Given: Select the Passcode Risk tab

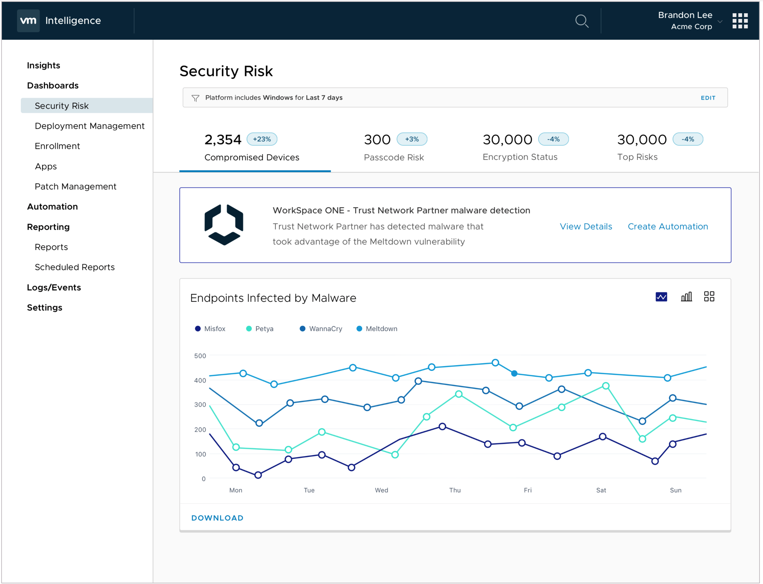Looking at the screenshot, I should pyautogui.click(x=395, y=148).
